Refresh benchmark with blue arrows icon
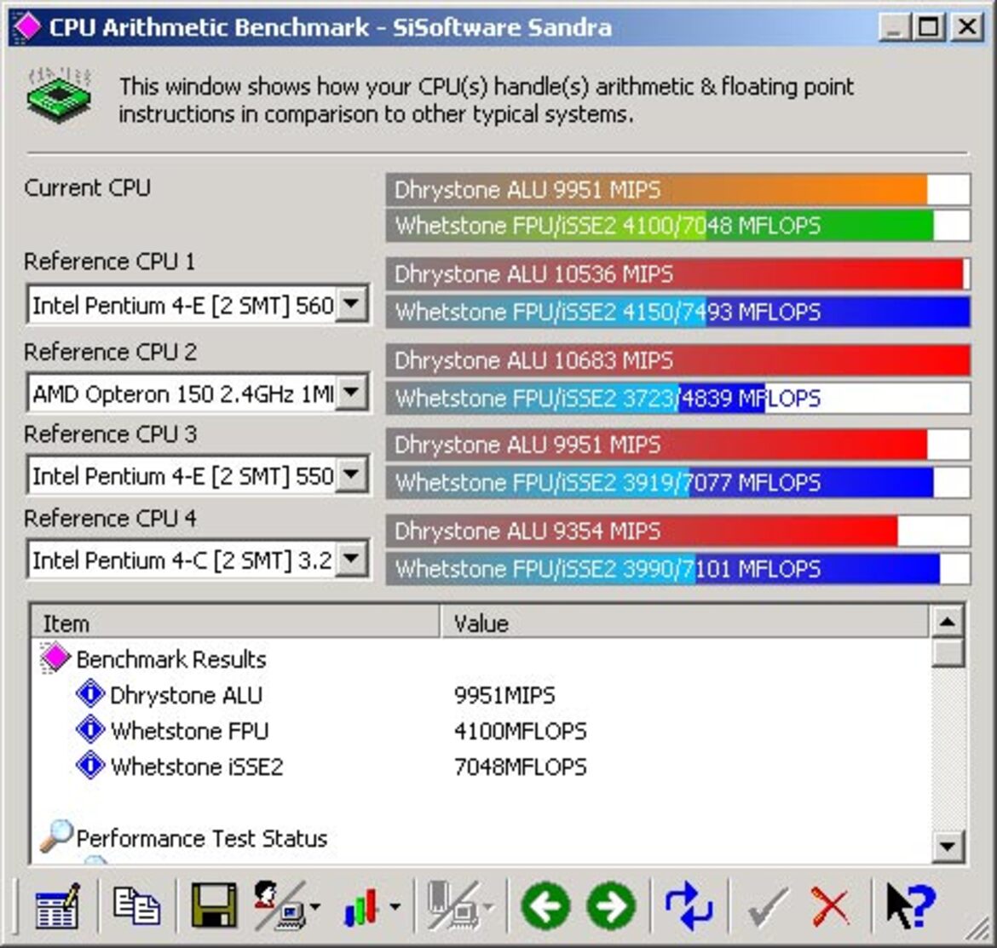 point(689,905)
